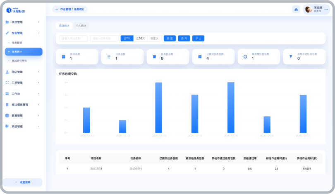Expand the 工作台 submenu arrow
This screenshot has width=335, height=194.
(x=38, y=93)
